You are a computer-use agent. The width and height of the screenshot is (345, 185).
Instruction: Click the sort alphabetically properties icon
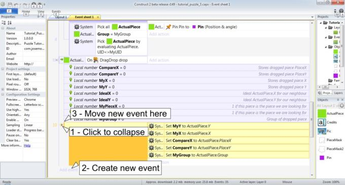point(10,23)
